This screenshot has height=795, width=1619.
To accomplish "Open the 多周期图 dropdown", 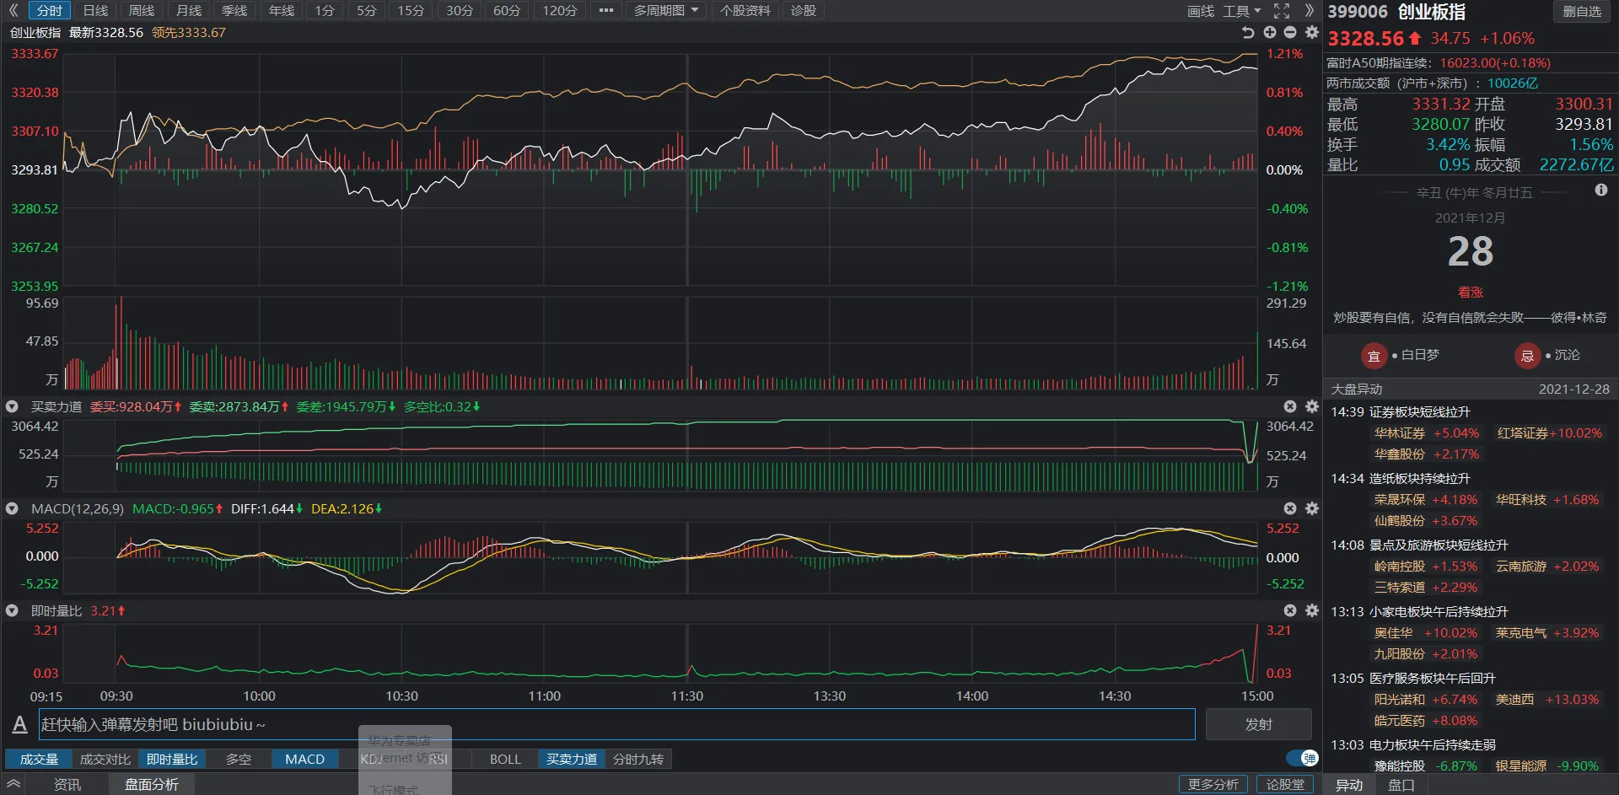I will click(666, 11).
